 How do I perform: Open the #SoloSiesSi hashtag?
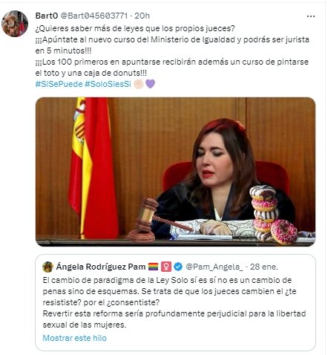[x=108, y=84]
